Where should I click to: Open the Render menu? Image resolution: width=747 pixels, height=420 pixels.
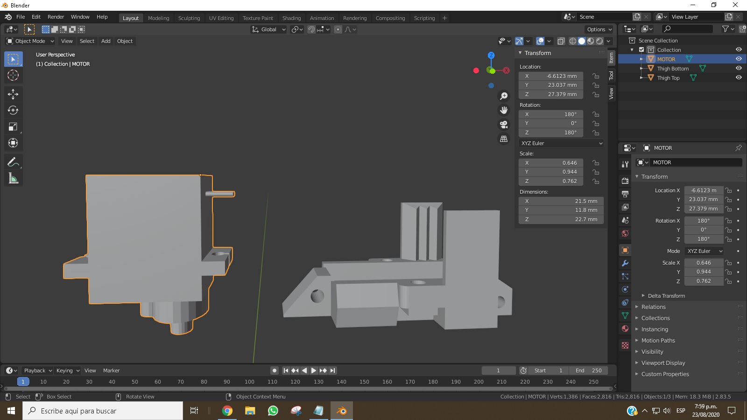[x=56, y=17]
